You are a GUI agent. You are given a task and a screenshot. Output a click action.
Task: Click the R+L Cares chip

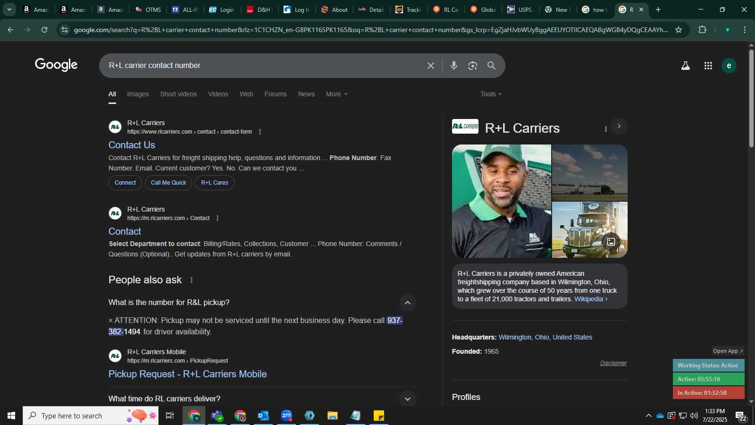click(x=215, y=183)
